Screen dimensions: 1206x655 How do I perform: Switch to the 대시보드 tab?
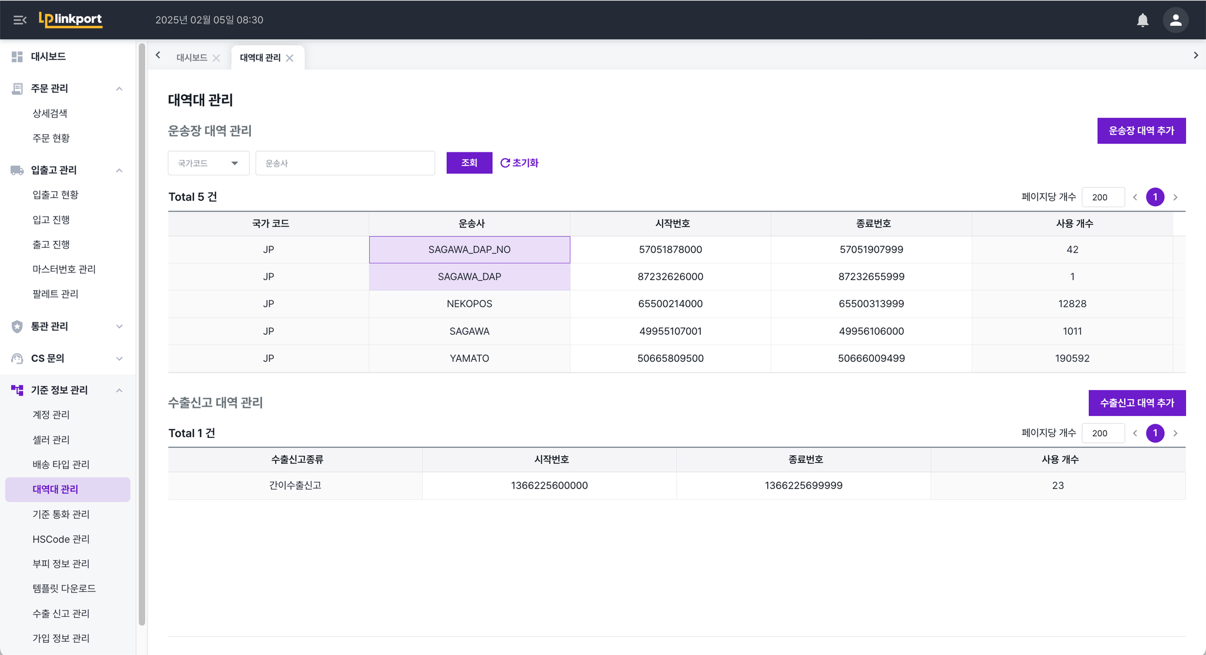(192, 58)
